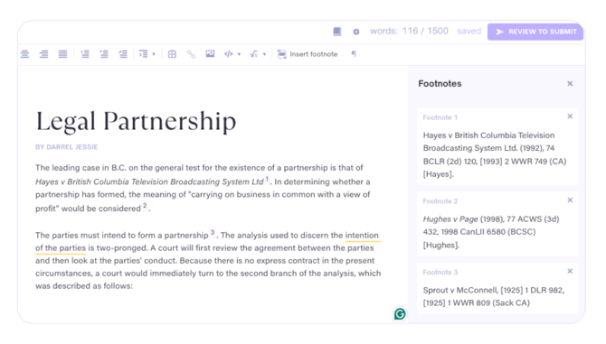Edit Hayes v British Columbia footnote text
This screenshot has width=606, height=344.
click(495, 154)
